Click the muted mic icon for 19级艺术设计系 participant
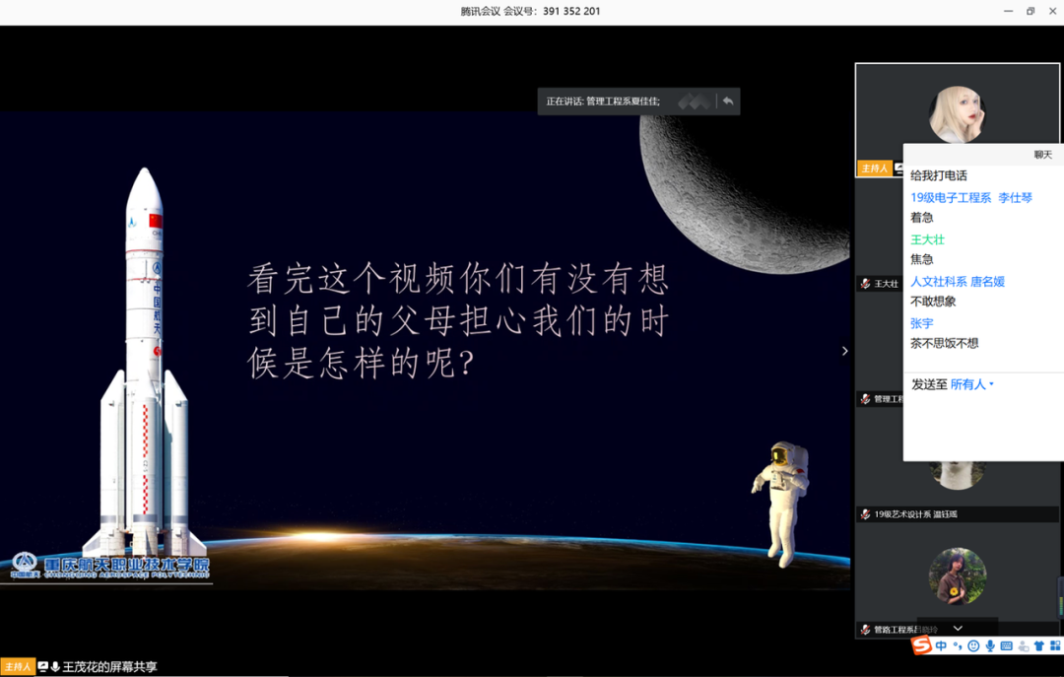This screenshot has height=677, width=1064. click(865, 514)
